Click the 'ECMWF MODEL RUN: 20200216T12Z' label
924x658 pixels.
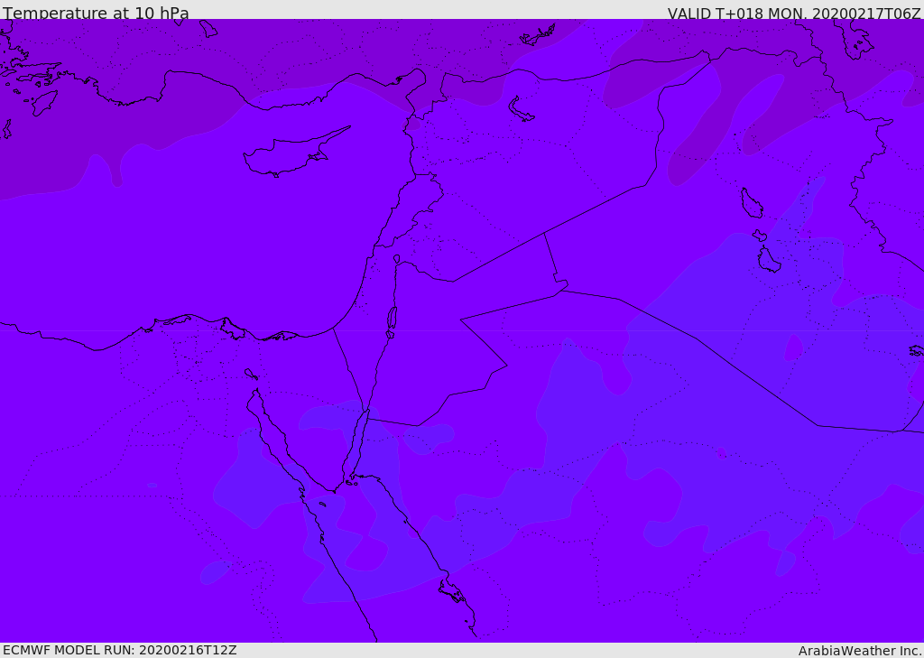pyautogui.click(x=120, y=651)
